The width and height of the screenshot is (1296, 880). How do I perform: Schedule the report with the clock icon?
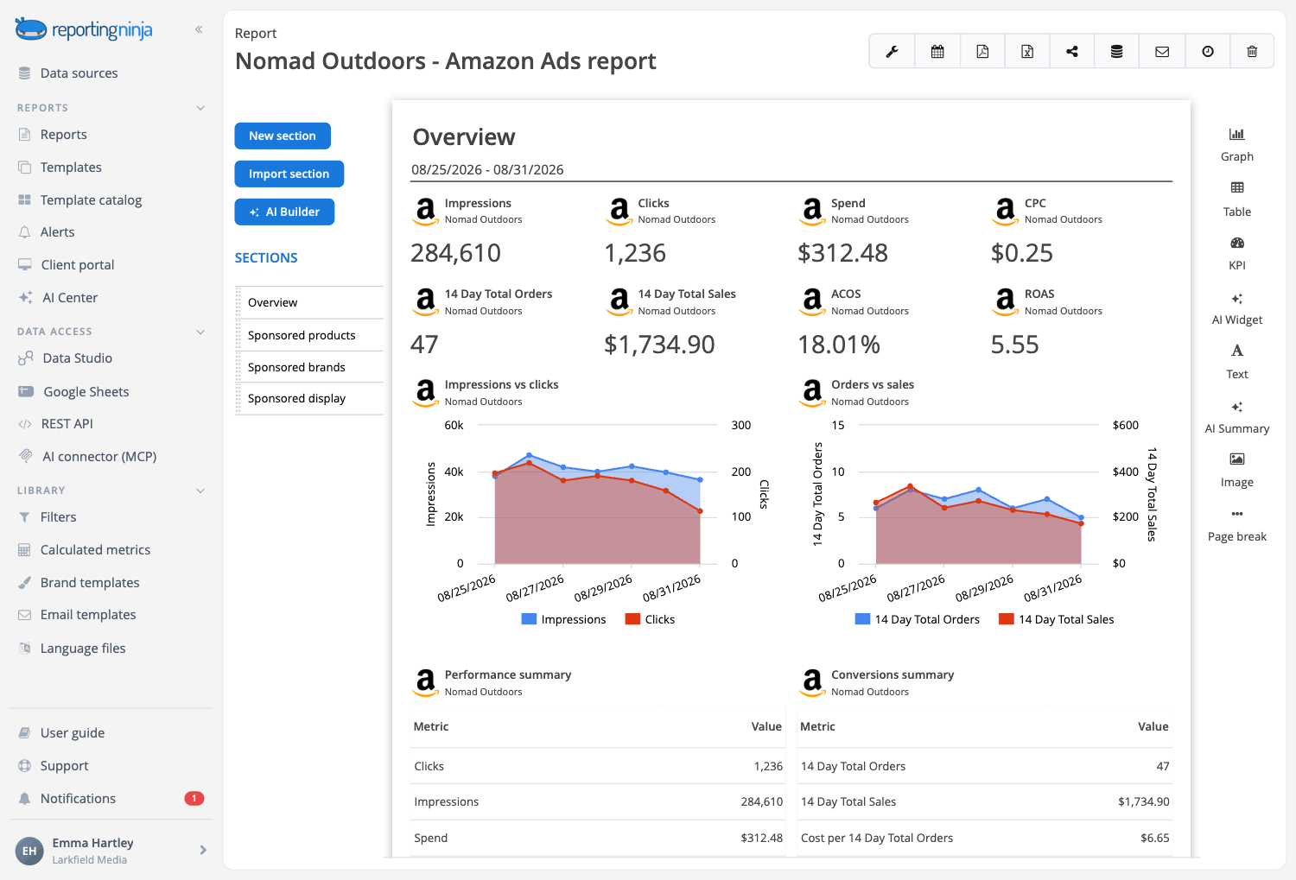click(1208, 52)
